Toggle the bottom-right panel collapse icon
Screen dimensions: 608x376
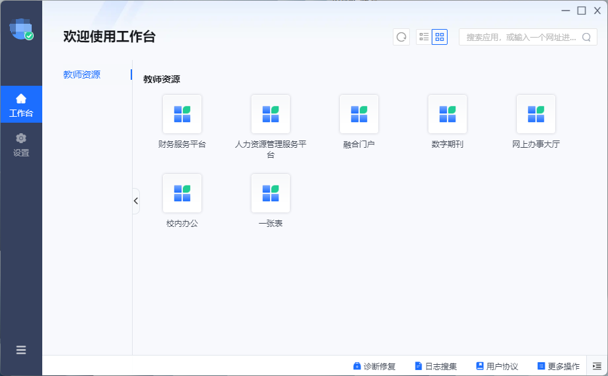pyautogui.click(x=597, y=366)
